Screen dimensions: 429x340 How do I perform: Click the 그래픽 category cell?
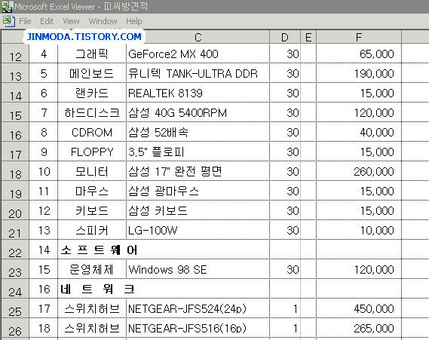tap(92, 54)
